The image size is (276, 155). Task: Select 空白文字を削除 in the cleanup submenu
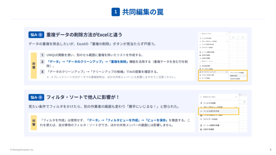235,79
